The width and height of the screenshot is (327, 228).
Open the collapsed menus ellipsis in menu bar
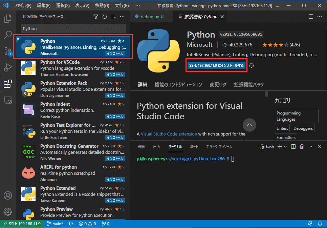pos(138,6)
